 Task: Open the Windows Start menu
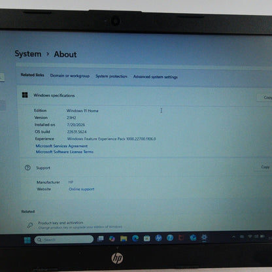click(x=27, y=240)
